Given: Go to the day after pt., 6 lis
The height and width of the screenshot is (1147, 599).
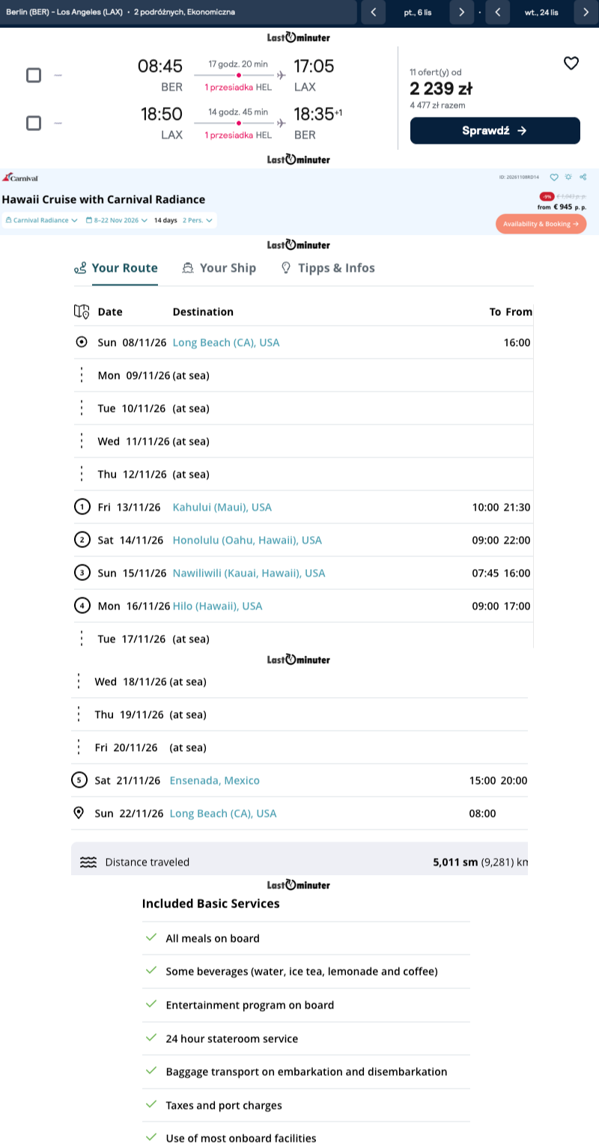Looking at the screenshot, I should click(x=461, y=13).
